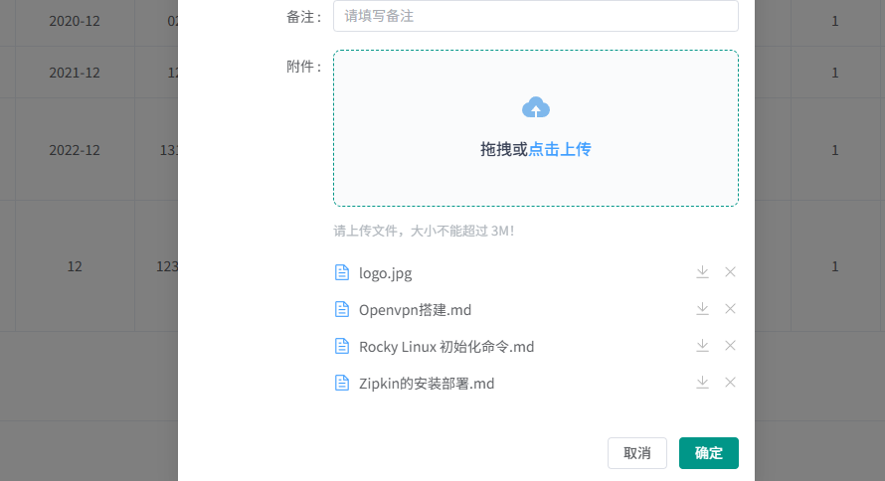Click the cloud upload icon
The height and width of the screenshot is (481, 885).
pos(536,108)
